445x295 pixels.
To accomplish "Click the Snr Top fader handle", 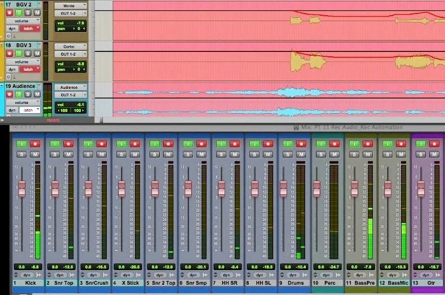I will click(55, 189).
